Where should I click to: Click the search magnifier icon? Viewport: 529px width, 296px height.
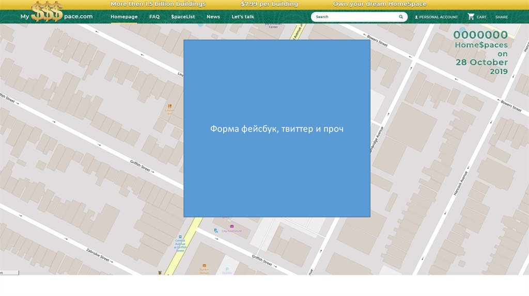(401, 17)
